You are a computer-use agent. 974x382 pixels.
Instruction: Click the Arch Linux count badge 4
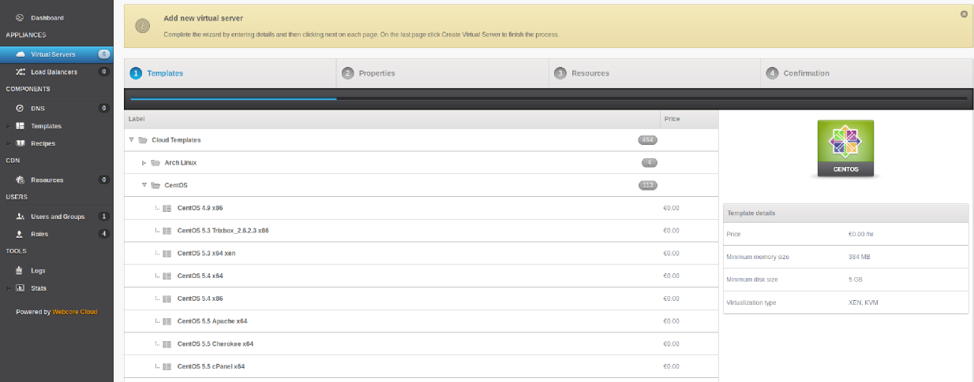tap(650, 163)
